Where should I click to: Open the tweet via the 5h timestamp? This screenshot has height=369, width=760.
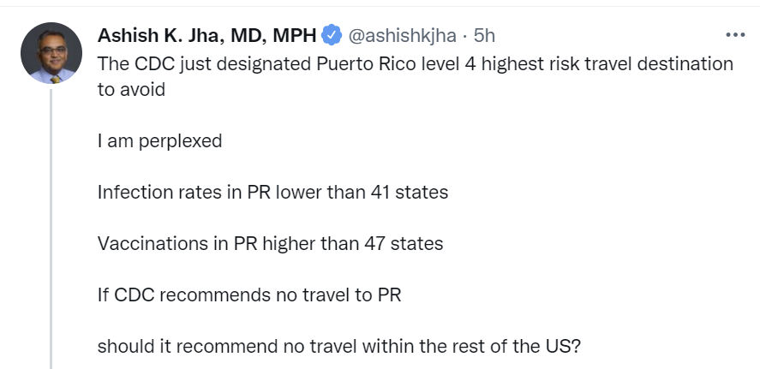484,35
